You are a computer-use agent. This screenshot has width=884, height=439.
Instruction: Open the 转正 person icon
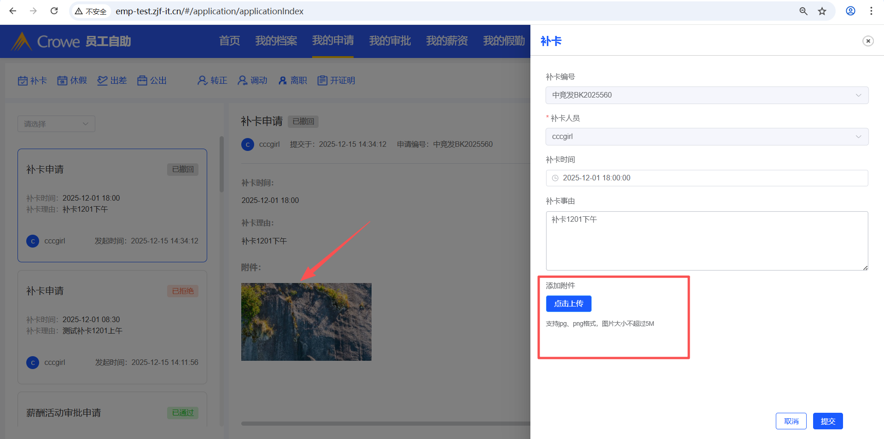tap(202, 81)
